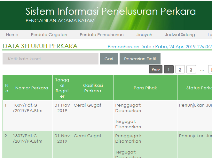This screenshot has width=212, height=158.
Task: Open the Perdata Permohonan menu
Action: tap(102, 34)
